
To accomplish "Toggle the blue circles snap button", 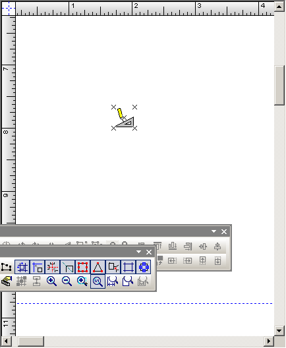I will [144, 267].
